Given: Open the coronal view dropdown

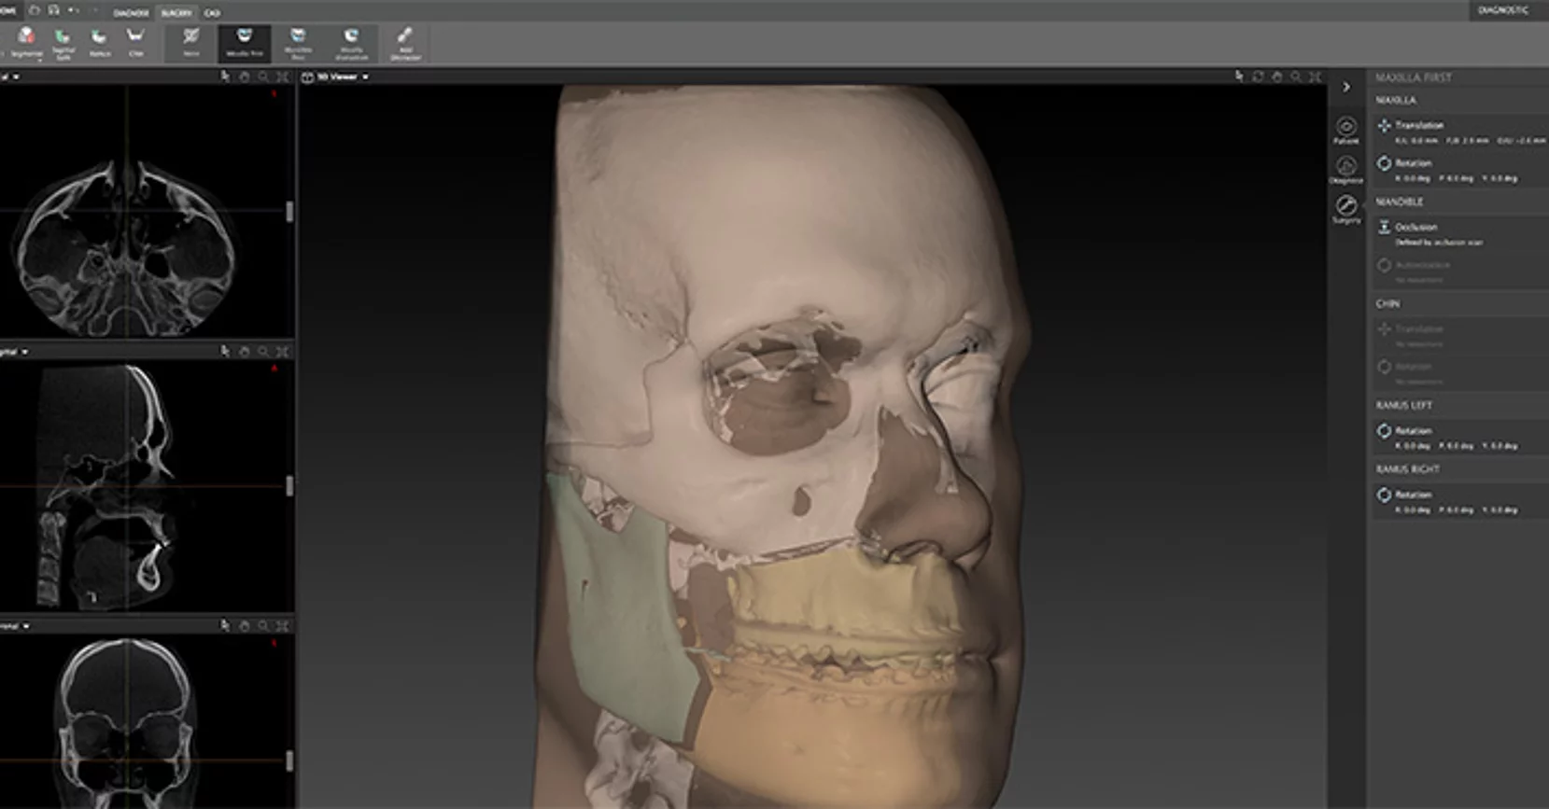Looking at the screenshot, I should pyautogui.click(x=14, y=626).
